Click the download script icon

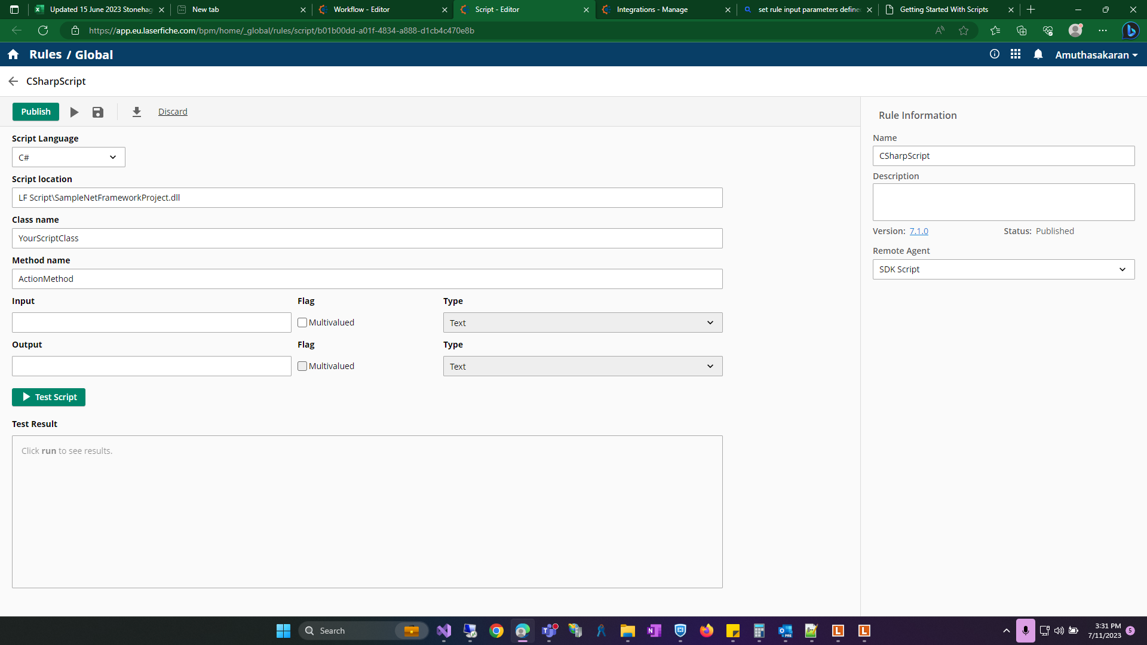click(x=137, y=112)
